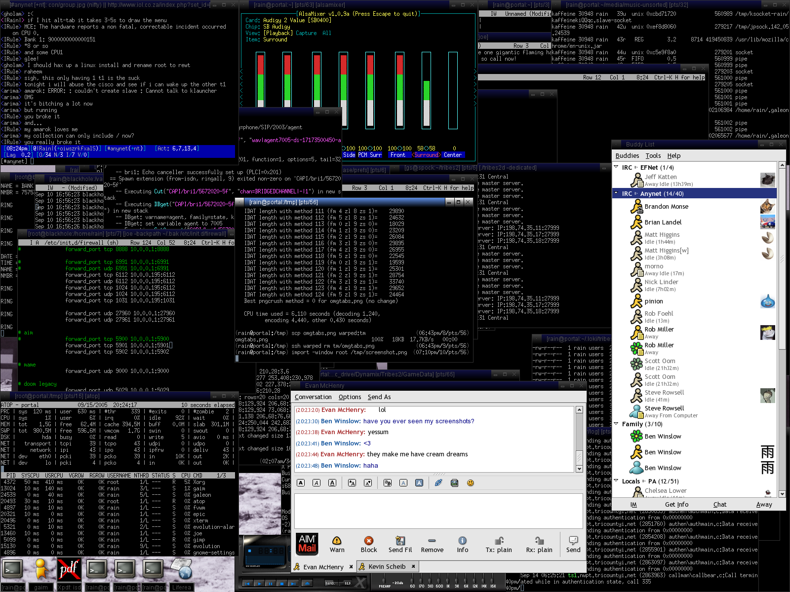Click Jeff Katten's buddy avatar thumbnail

click(x=767, y=180)
